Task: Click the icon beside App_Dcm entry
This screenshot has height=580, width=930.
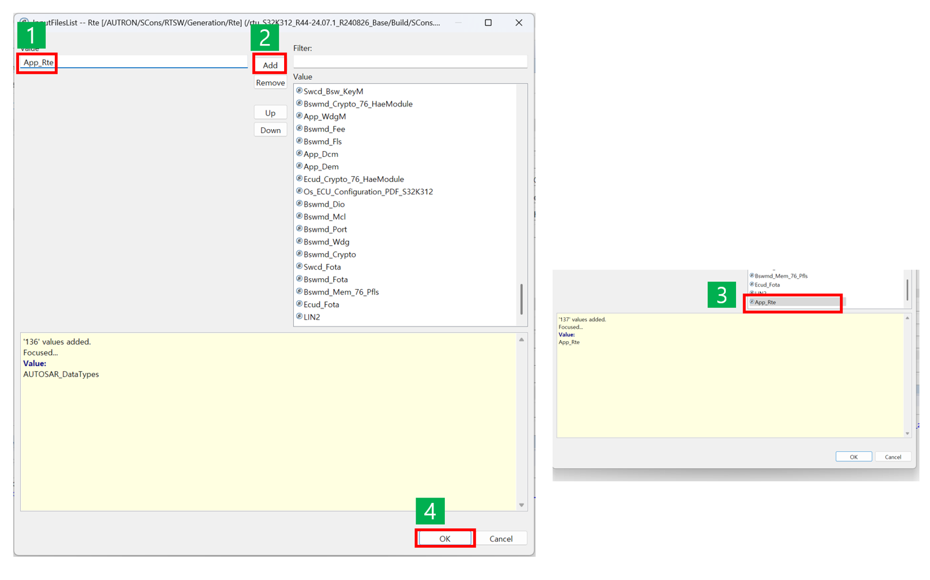Action: [x=299, y=154]
